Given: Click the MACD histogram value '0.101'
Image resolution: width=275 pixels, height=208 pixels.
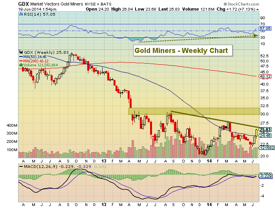Looking at the screenshot, I should pos(101,166).
